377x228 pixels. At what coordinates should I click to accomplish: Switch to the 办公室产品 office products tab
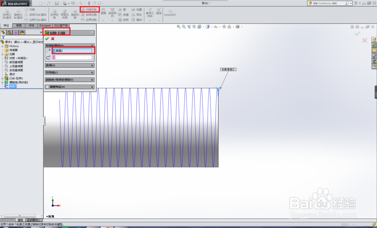pyautogui.click(x=61, y=26)
